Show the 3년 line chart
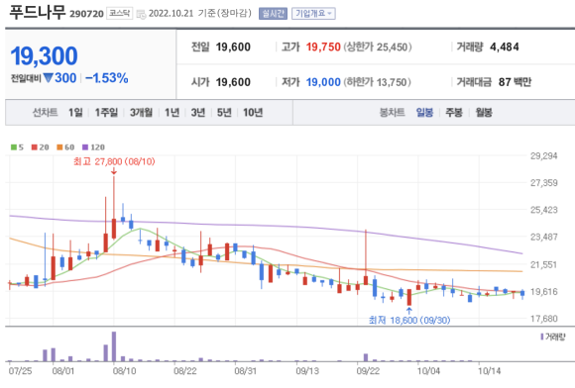575x388 pixels. tap(198, 113)
